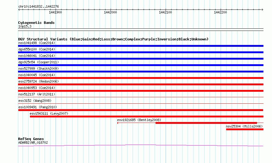Open nsv1046041 (Coe2014) entry
Viewport: 272px width, 163px height.
pos(37,56)
